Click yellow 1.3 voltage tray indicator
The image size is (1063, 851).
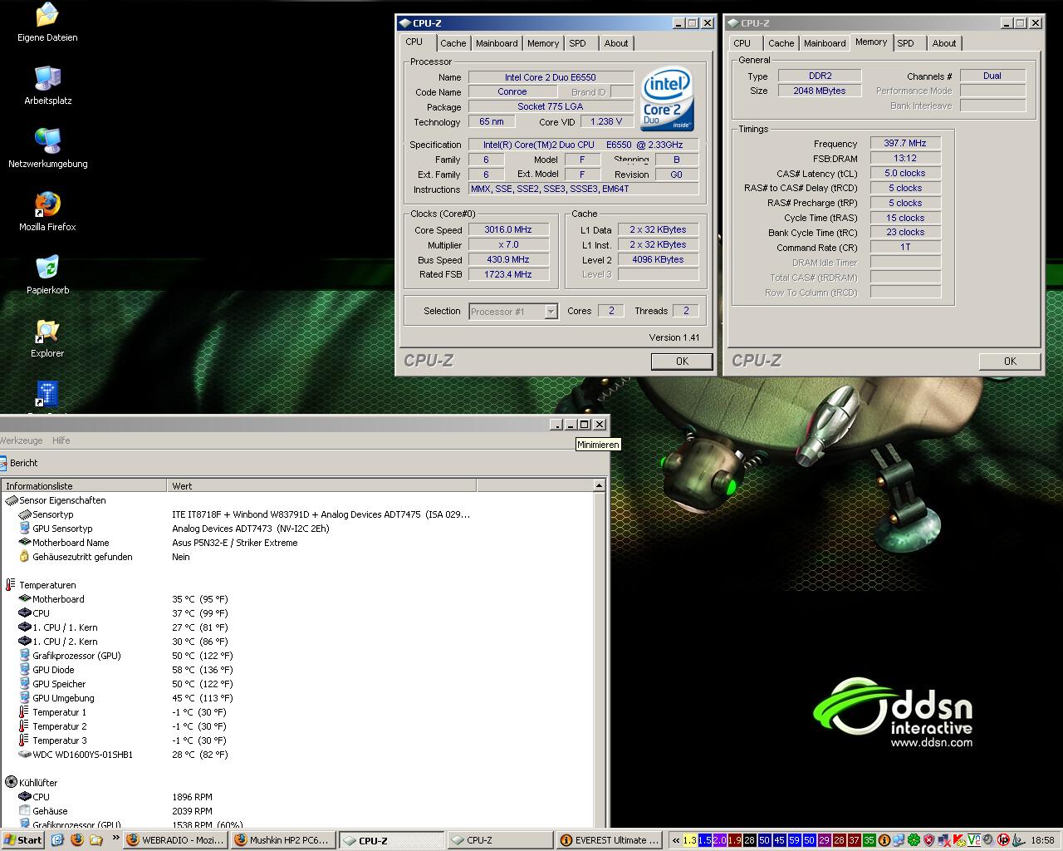[689, 840]
